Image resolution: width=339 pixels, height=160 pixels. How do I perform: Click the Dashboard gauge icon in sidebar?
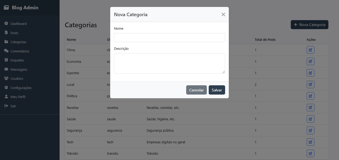point(6,24)
